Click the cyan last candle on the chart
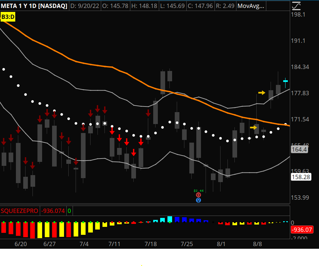This screenshot has height=266, width=319. [286, 82]
